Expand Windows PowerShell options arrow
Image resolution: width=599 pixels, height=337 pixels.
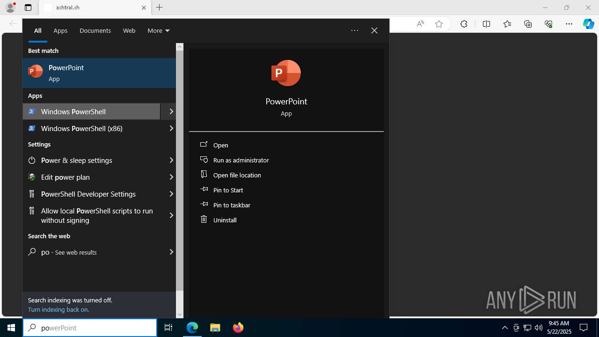(171, 111)
